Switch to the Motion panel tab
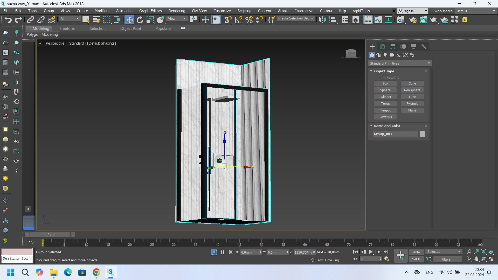498x280 pixels. pos(403,47)
